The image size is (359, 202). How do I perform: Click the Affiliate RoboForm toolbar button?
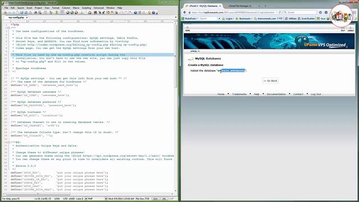point(291,19)
